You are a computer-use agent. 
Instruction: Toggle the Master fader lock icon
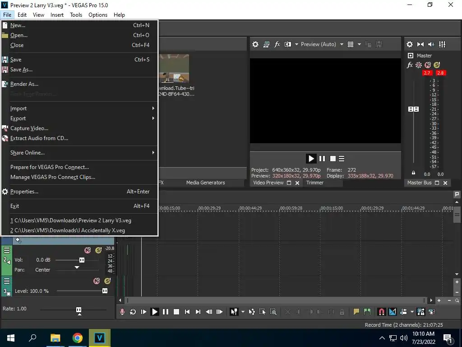413,173
